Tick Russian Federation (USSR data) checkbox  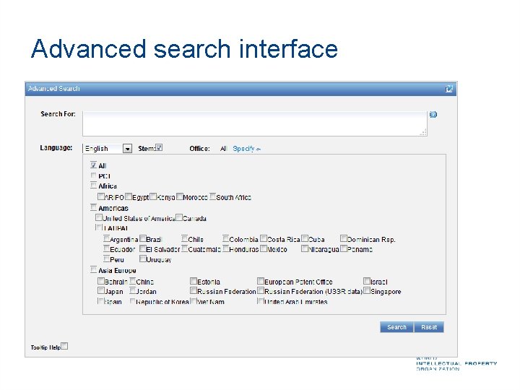pyautogui.click(x=261, y=290)
